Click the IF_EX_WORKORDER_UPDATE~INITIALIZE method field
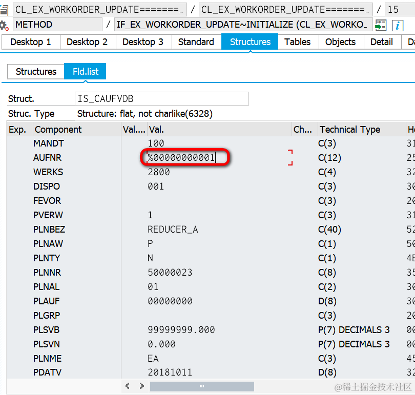Image resolution: width=415 pixels, height=395 pixels. coord(243,25)
